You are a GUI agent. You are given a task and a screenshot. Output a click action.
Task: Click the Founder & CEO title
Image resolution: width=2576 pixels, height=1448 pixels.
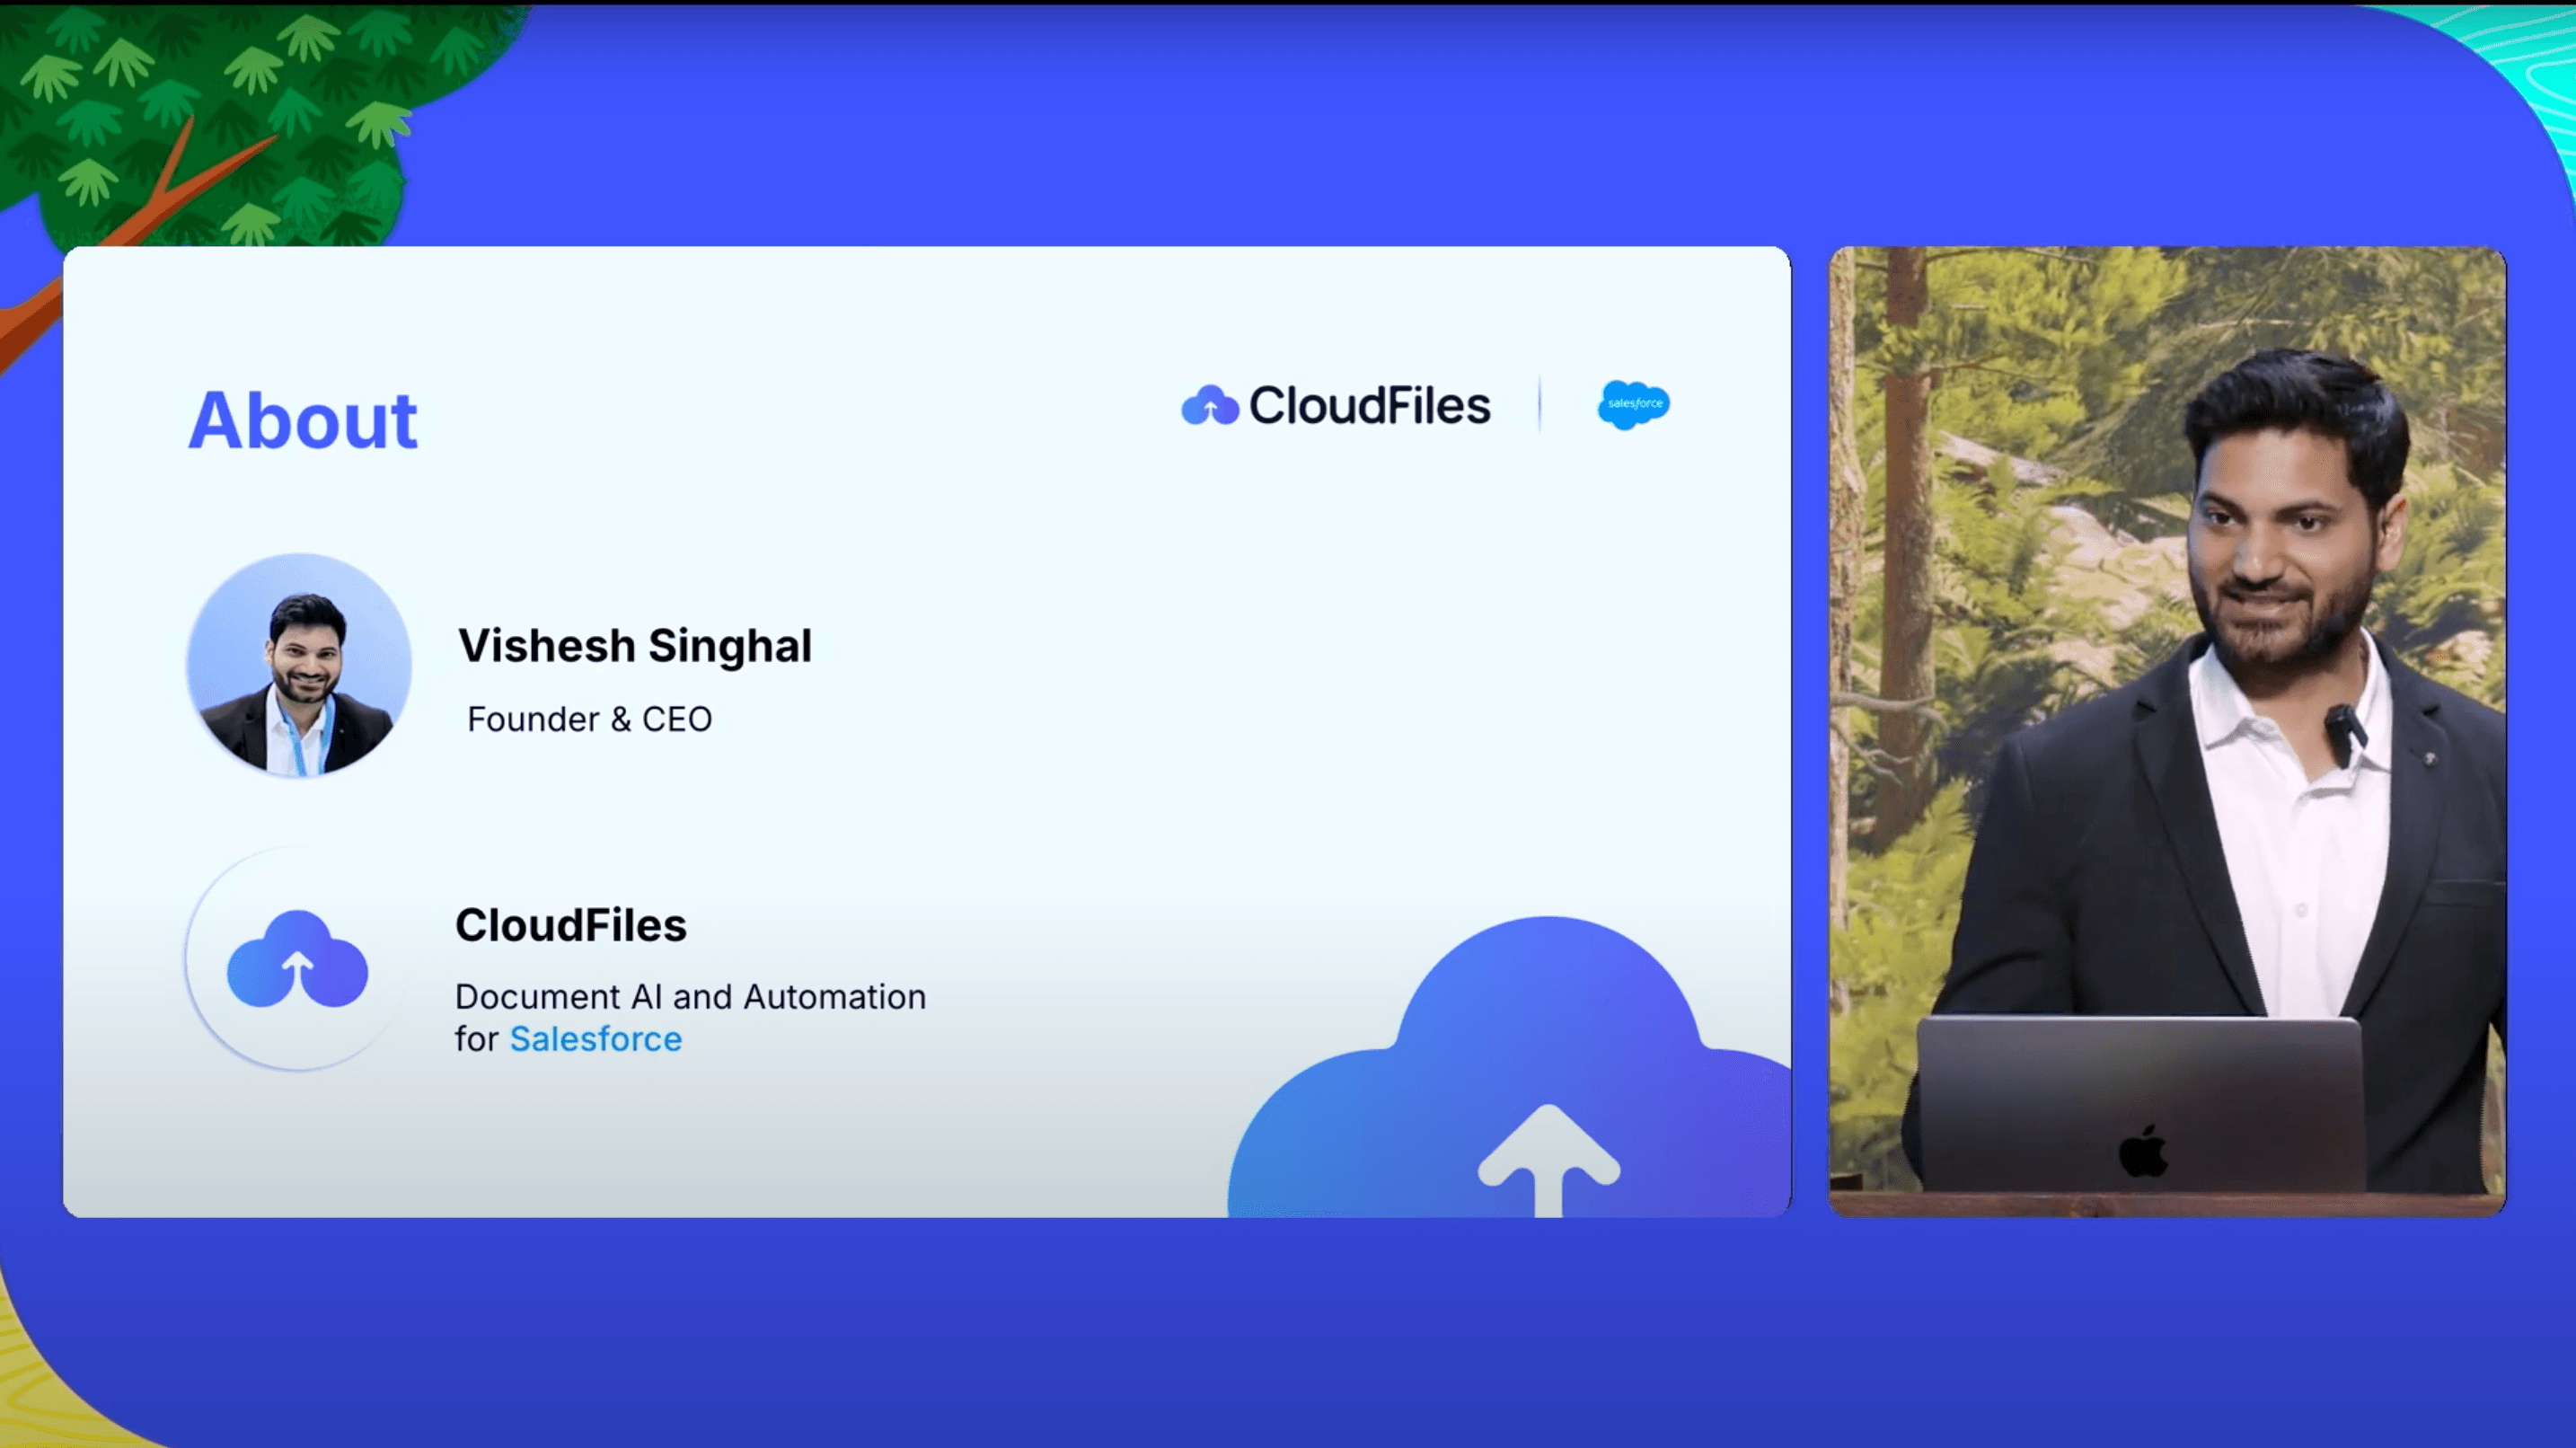pyautogui.click(x=589, y=719)
